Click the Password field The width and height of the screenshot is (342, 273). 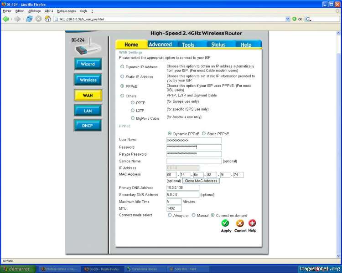(x=194, y=147)
